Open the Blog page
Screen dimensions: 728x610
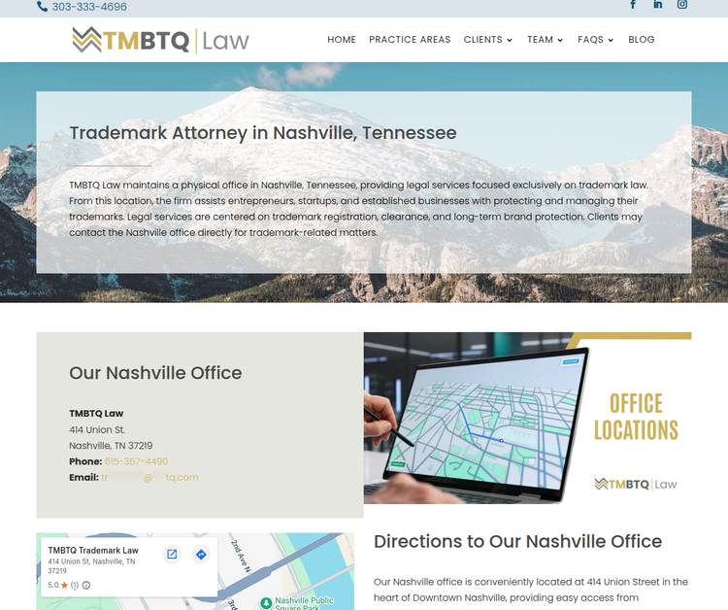tap(642, 40)
